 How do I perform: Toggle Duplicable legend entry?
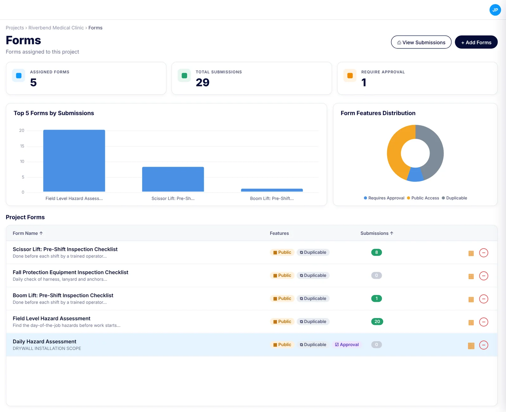454,198
